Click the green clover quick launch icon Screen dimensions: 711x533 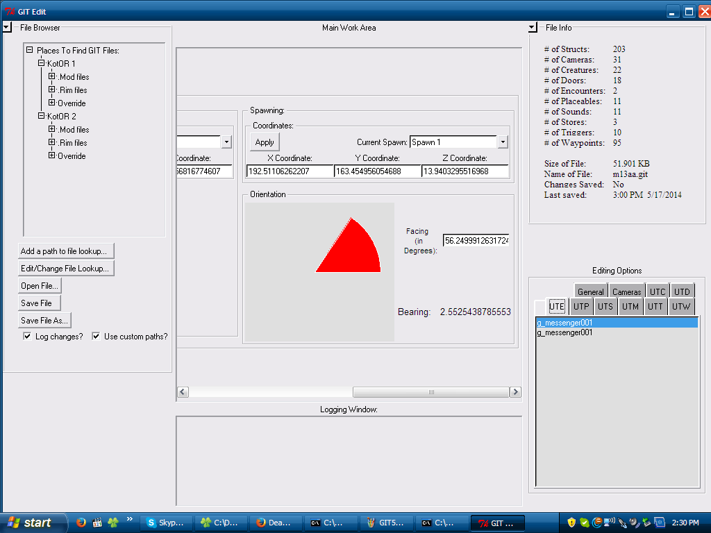point(113,523)
